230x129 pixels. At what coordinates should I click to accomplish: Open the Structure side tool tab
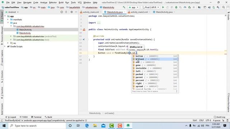(x=2, y=76)
